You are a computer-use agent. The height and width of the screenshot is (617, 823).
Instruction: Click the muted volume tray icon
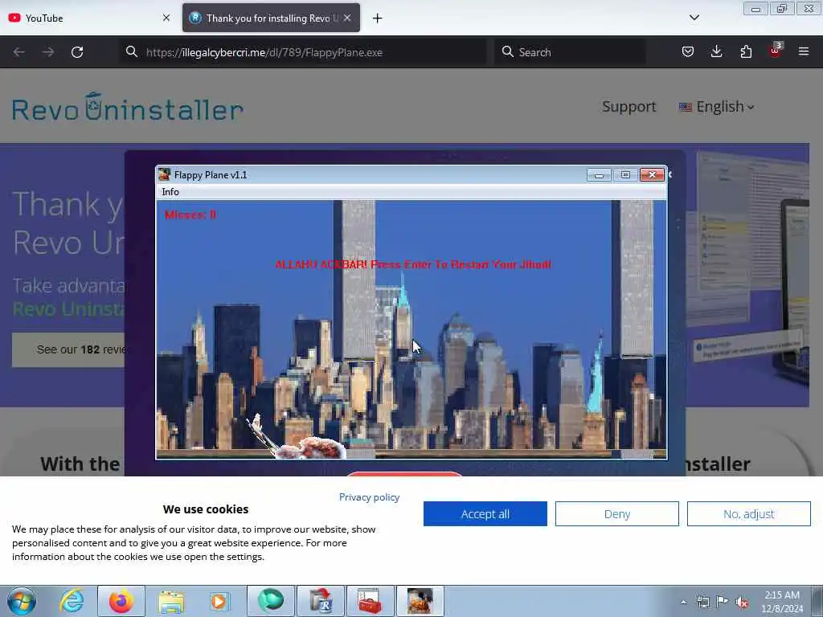tap(742, 603)
